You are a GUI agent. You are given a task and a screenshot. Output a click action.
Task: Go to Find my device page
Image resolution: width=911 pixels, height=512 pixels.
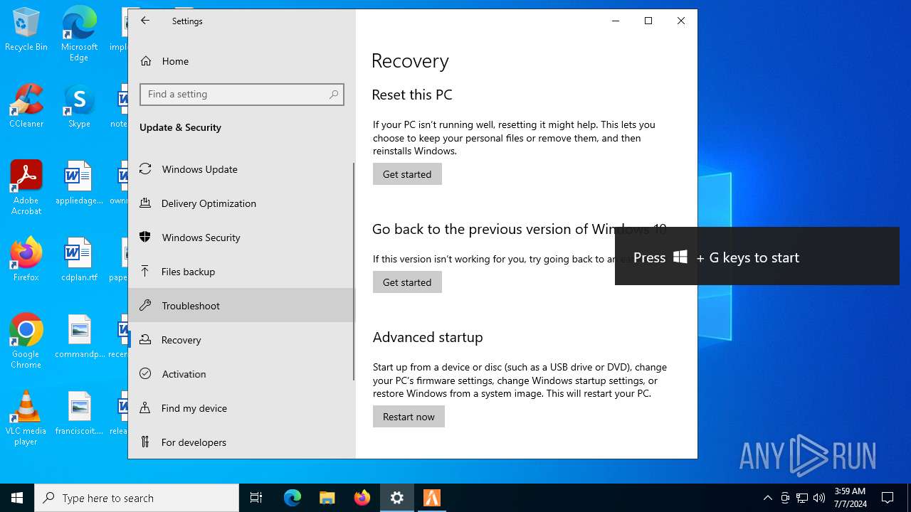(x=241, y=407)
